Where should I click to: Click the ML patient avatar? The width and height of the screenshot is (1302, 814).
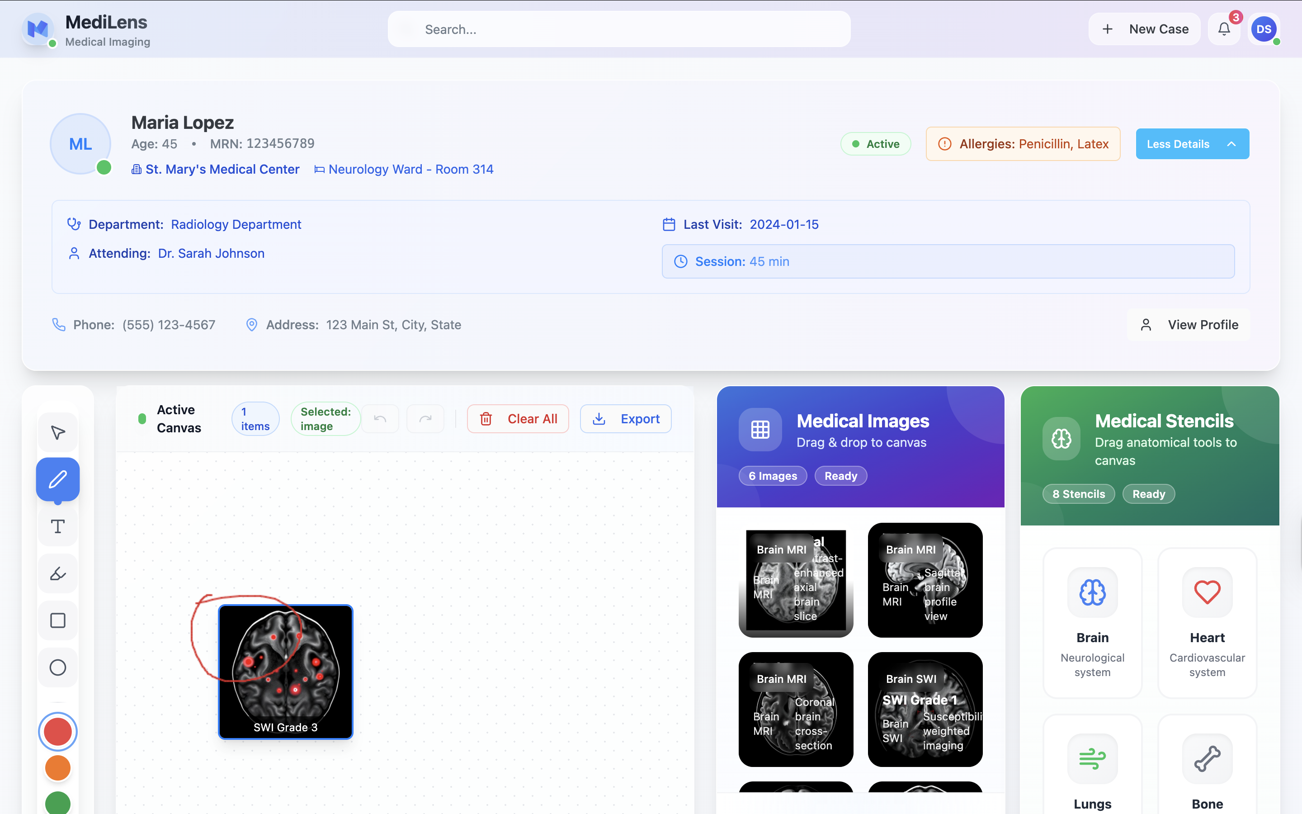[81, 144]
